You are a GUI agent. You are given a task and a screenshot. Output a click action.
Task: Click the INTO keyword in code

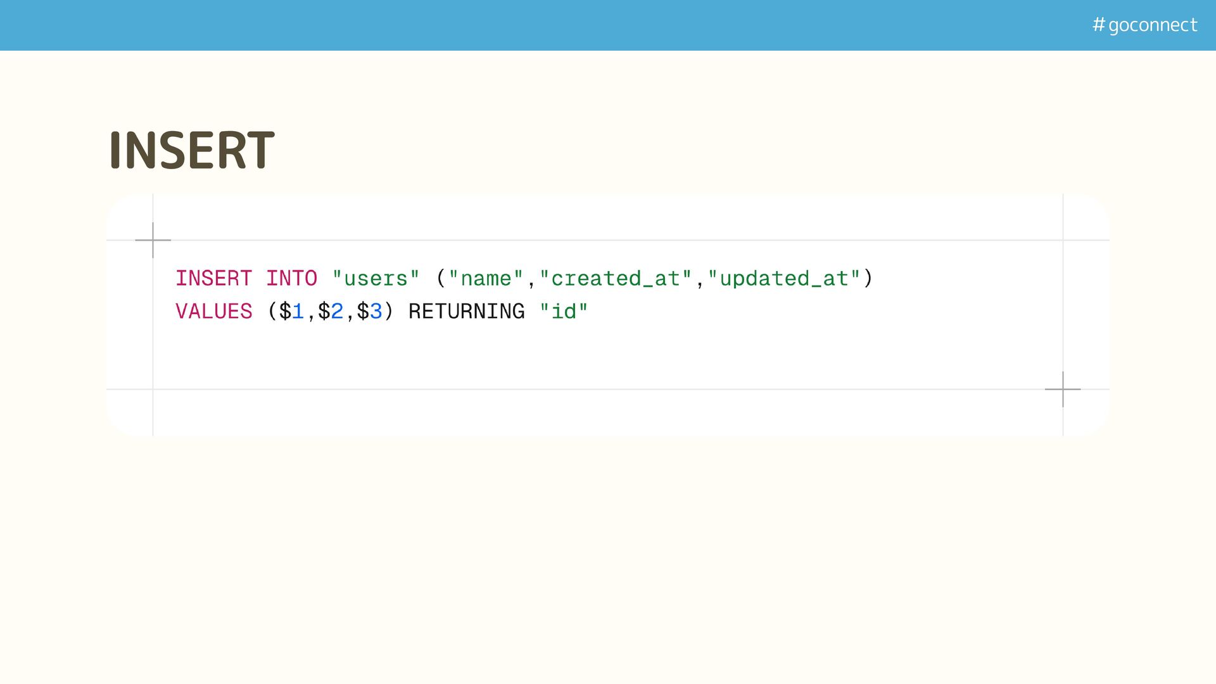pyautogui.click(x=291, y=279)
